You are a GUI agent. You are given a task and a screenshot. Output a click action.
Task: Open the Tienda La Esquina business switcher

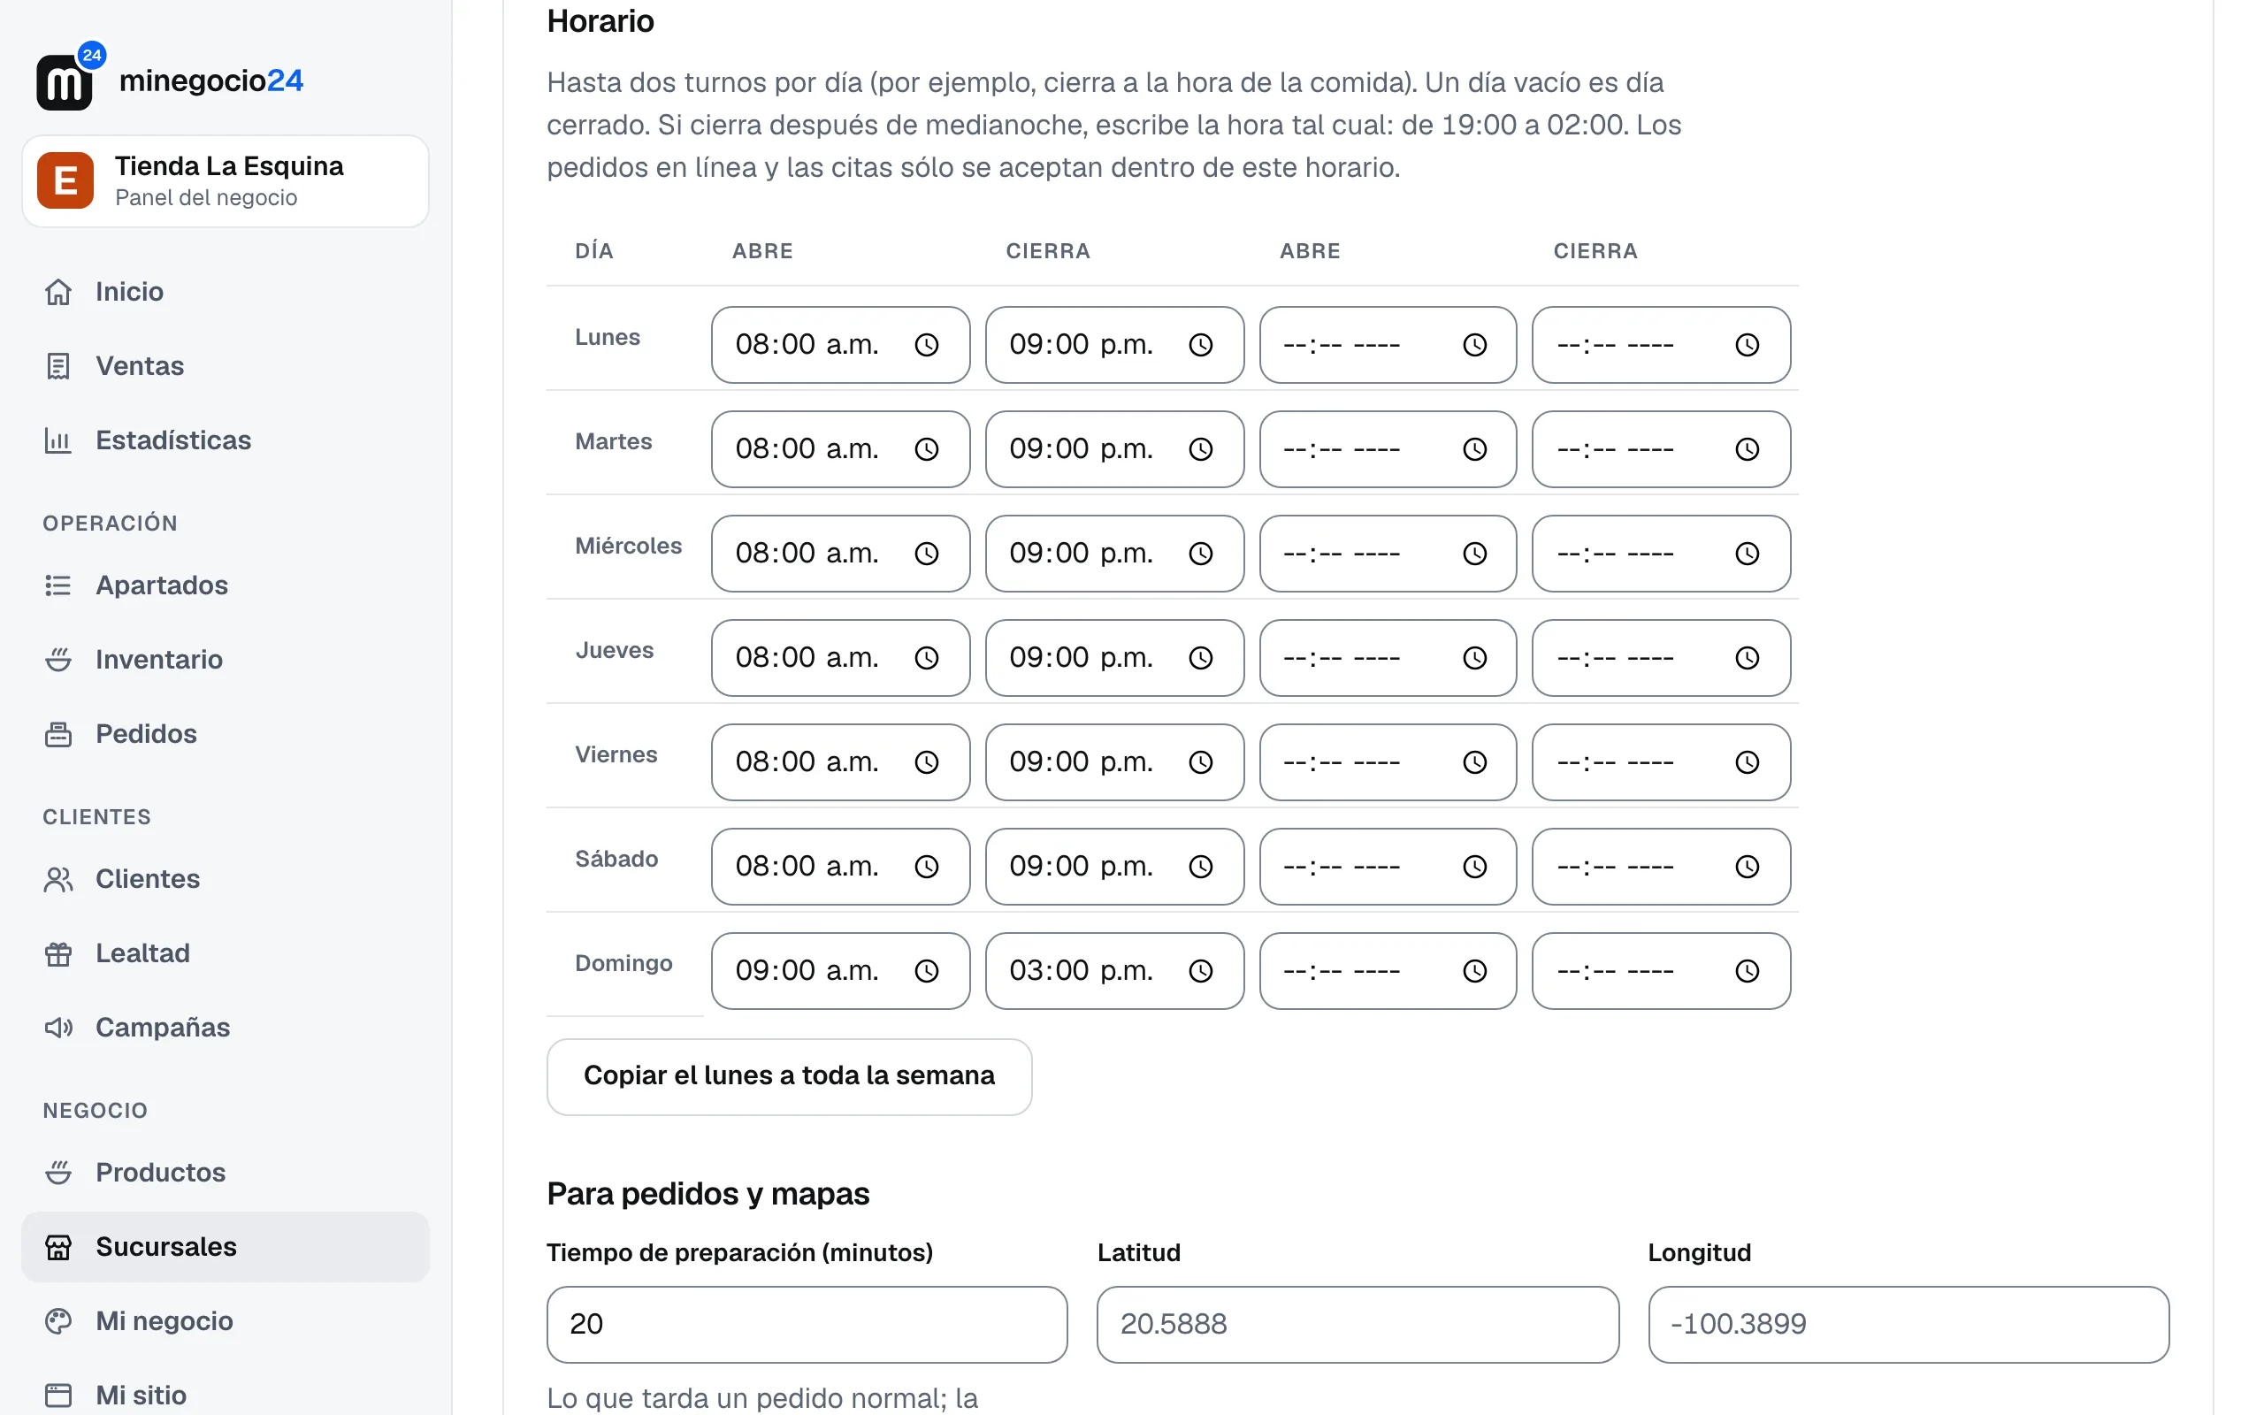(226, 180)
